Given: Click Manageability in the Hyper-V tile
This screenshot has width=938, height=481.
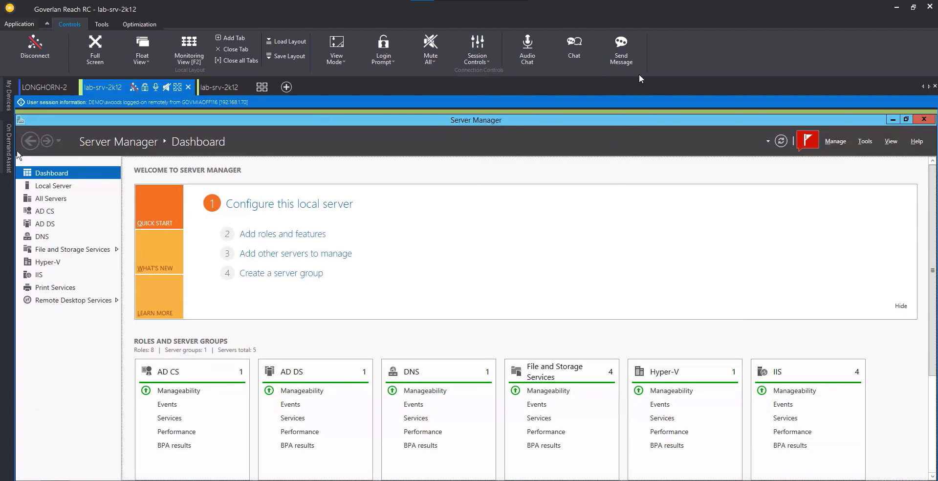Looking at the screenshot, I should click(671, 391).
